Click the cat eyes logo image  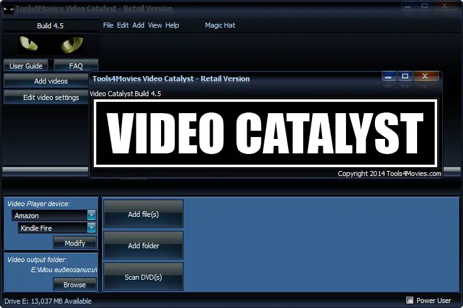point(51,45)
